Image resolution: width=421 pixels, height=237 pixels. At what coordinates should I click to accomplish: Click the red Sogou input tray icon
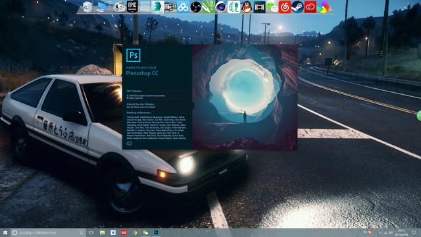click(370, 232)
